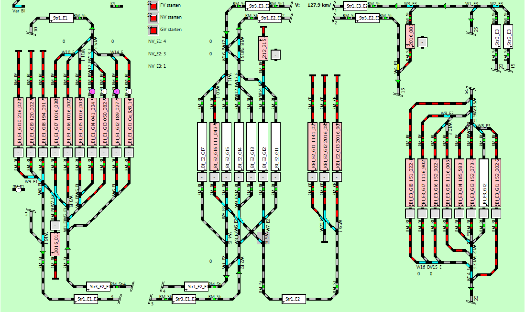Select block Str3_E2_E1 at the bottom
525x313 pixels.
(98, 286)
